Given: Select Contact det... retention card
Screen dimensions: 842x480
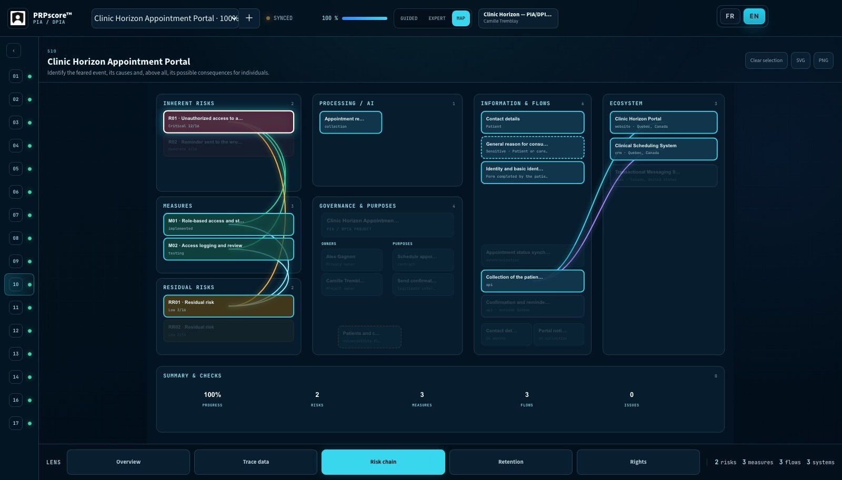Looking at the screenshot, I should click(506, 334).
